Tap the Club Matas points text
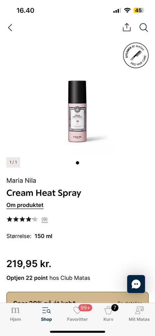Screen dimensions: 155x336 pyautogui.click(x=48, y=278)
